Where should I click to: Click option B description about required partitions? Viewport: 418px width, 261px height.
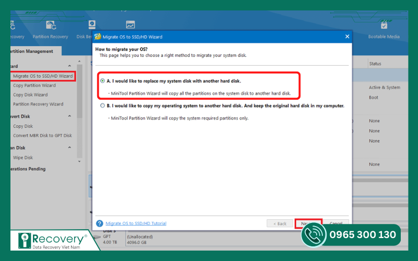pos(178,118)
